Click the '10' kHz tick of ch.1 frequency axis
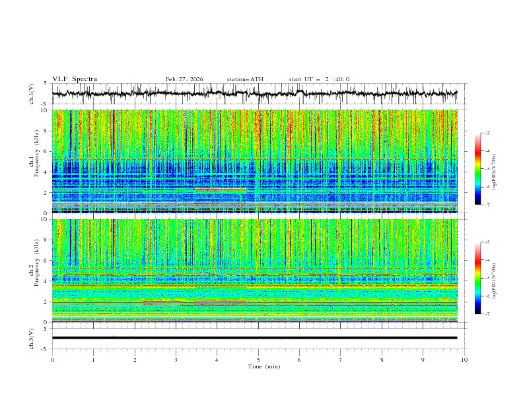Viewport: 523px width, 404px height. [x=45, y=110]
